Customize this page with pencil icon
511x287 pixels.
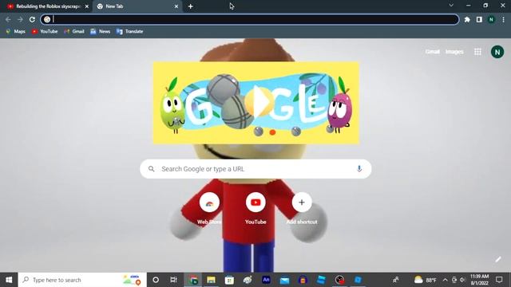click(498, 259)
